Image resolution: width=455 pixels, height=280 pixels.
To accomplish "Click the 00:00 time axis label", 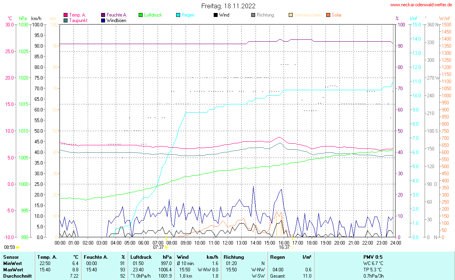I will pyautogui.click(x=60, y=243).
